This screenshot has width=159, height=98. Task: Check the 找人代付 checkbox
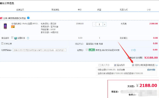click(100, 65)
